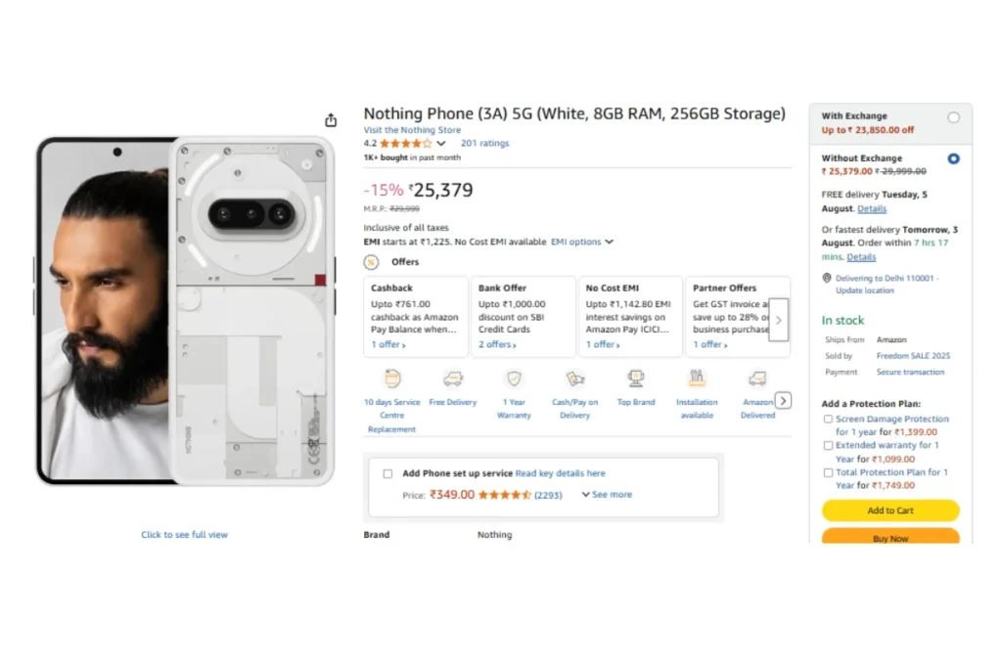This screenshot has width=1002, height=668.
Task: Click the Free Delivery truck icon
Action: (x=452, y=379)
